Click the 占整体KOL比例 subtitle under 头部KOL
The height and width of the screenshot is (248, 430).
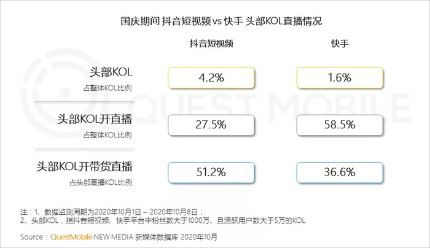tap(107, 88)
